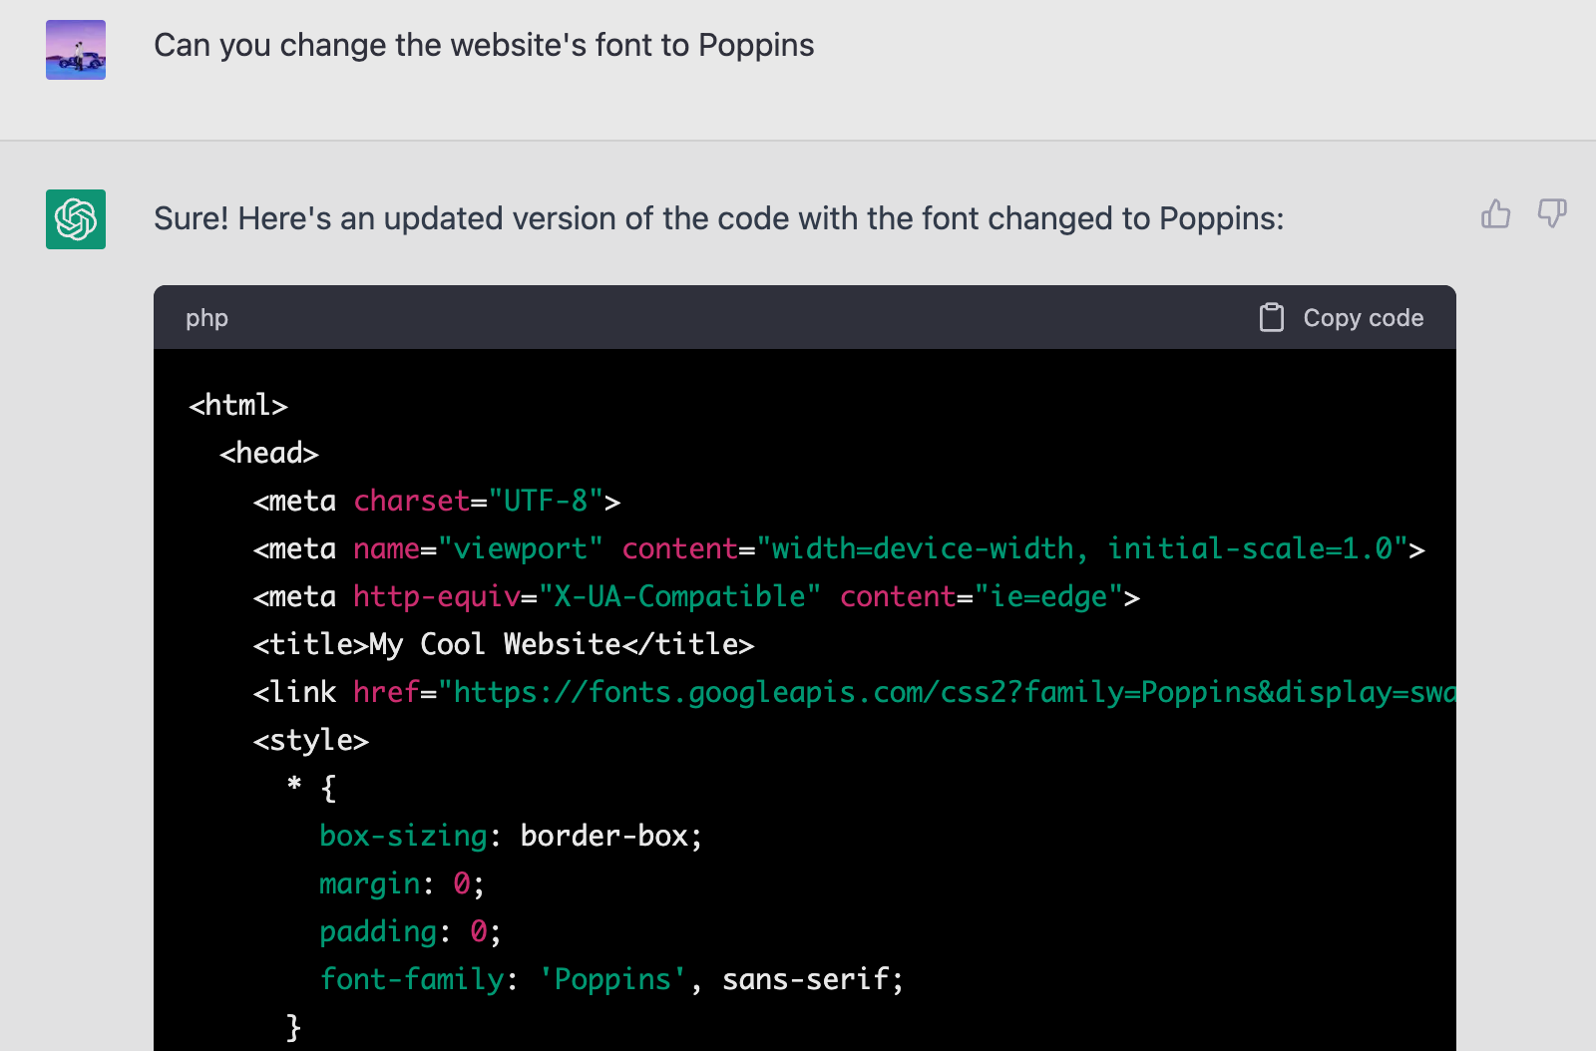Click the closing curly brace line
Viewport: 1596px width, 1051px height.
293,1027
